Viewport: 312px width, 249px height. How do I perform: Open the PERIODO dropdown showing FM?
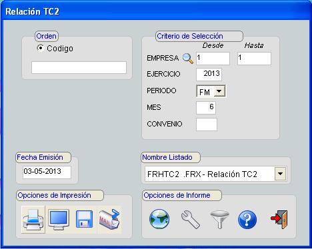[x=219, y=91]
